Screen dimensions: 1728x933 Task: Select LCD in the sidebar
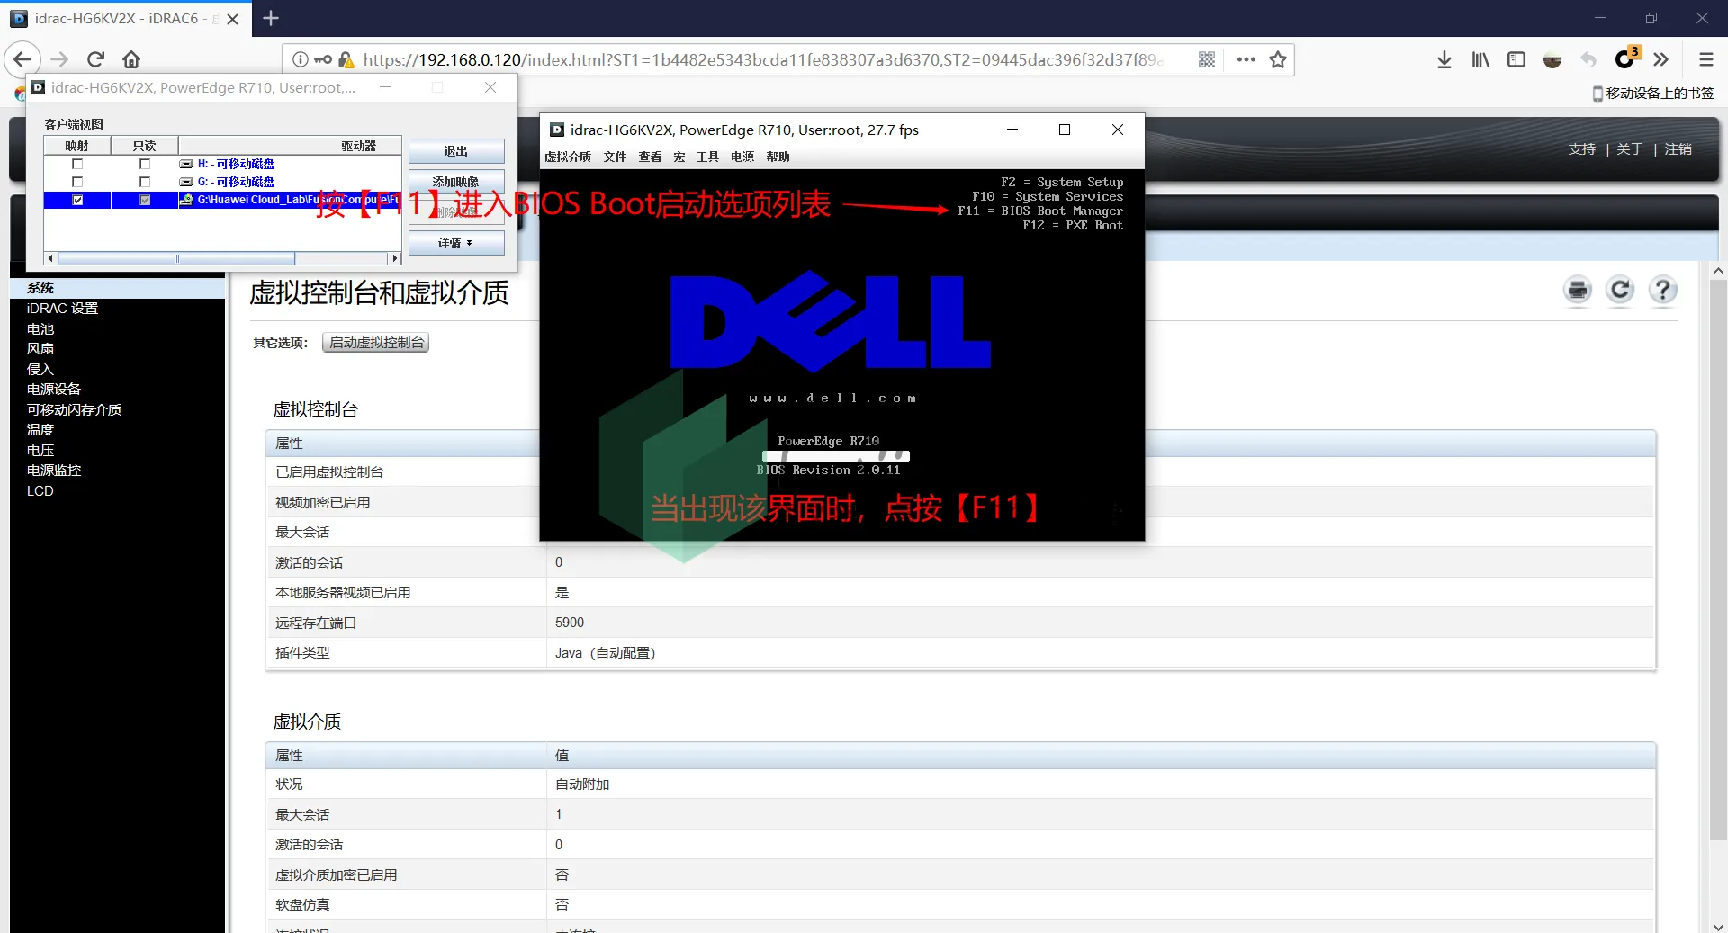click(40, 491)
